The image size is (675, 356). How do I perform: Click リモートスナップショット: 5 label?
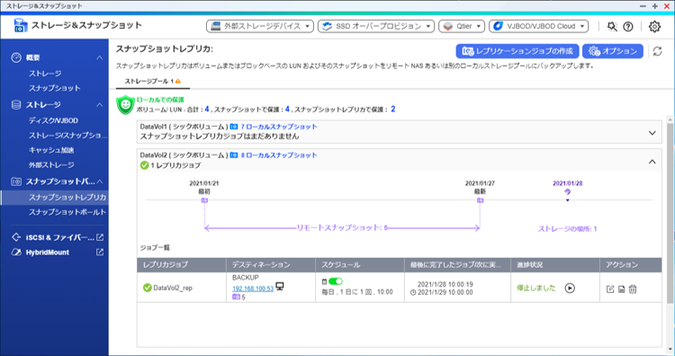[x=342, y=227]
